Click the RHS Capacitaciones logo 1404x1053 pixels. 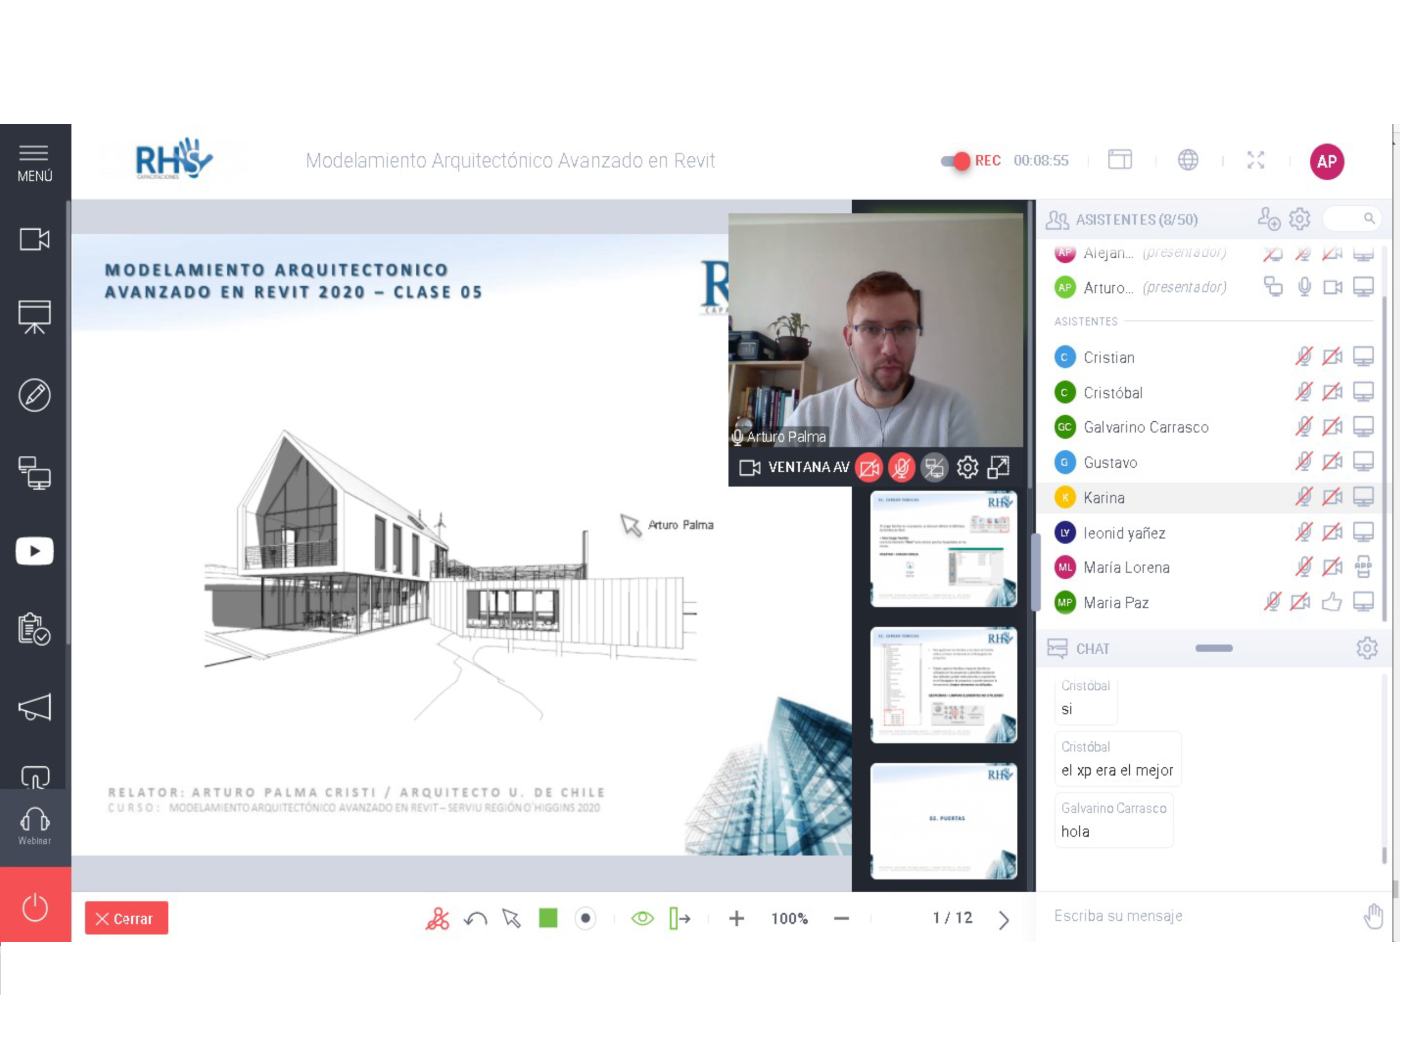(x=173, y=158)
